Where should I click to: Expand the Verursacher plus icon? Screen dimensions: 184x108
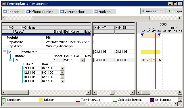[62, 11]
